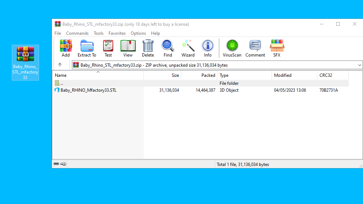
Task: Go up one folder with the arrow
Action: pos(60,65)
